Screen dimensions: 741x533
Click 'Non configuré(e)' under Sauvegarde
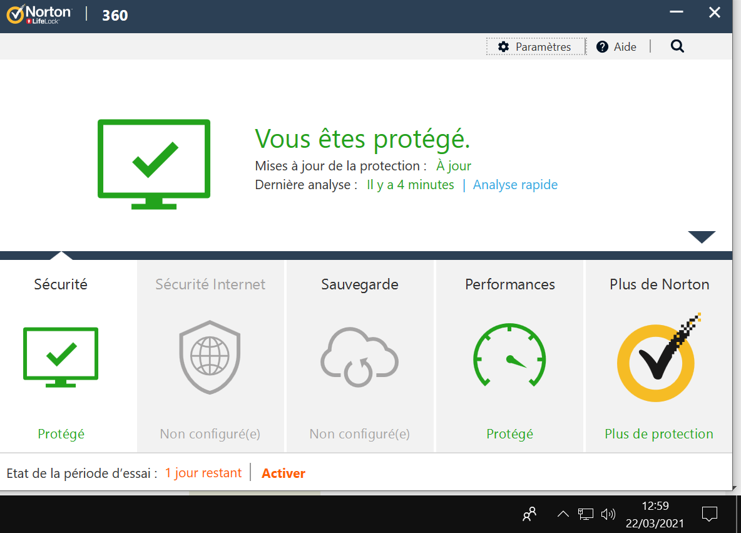pyautogui.click(x=360, y=433)
